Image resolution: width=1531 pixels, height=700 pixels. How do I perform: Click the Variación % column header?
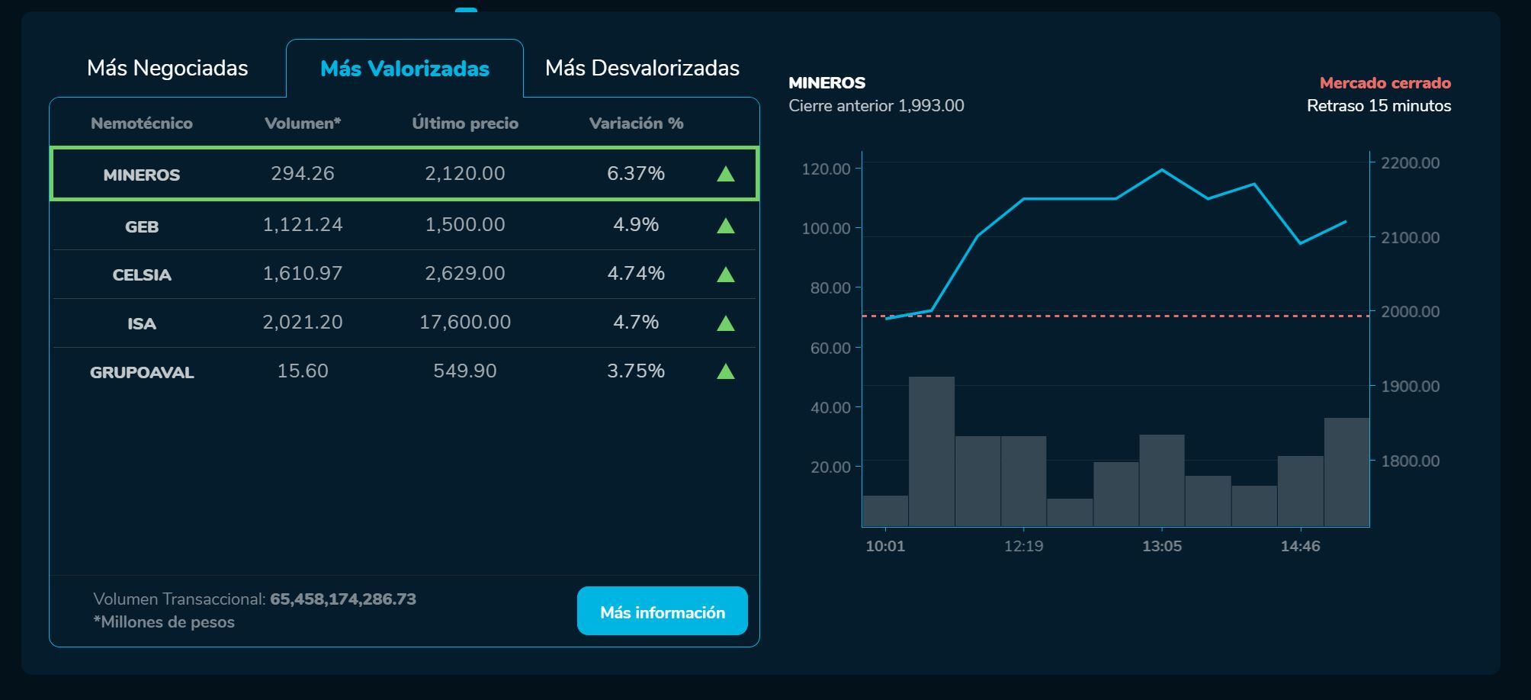coord(637,122)
